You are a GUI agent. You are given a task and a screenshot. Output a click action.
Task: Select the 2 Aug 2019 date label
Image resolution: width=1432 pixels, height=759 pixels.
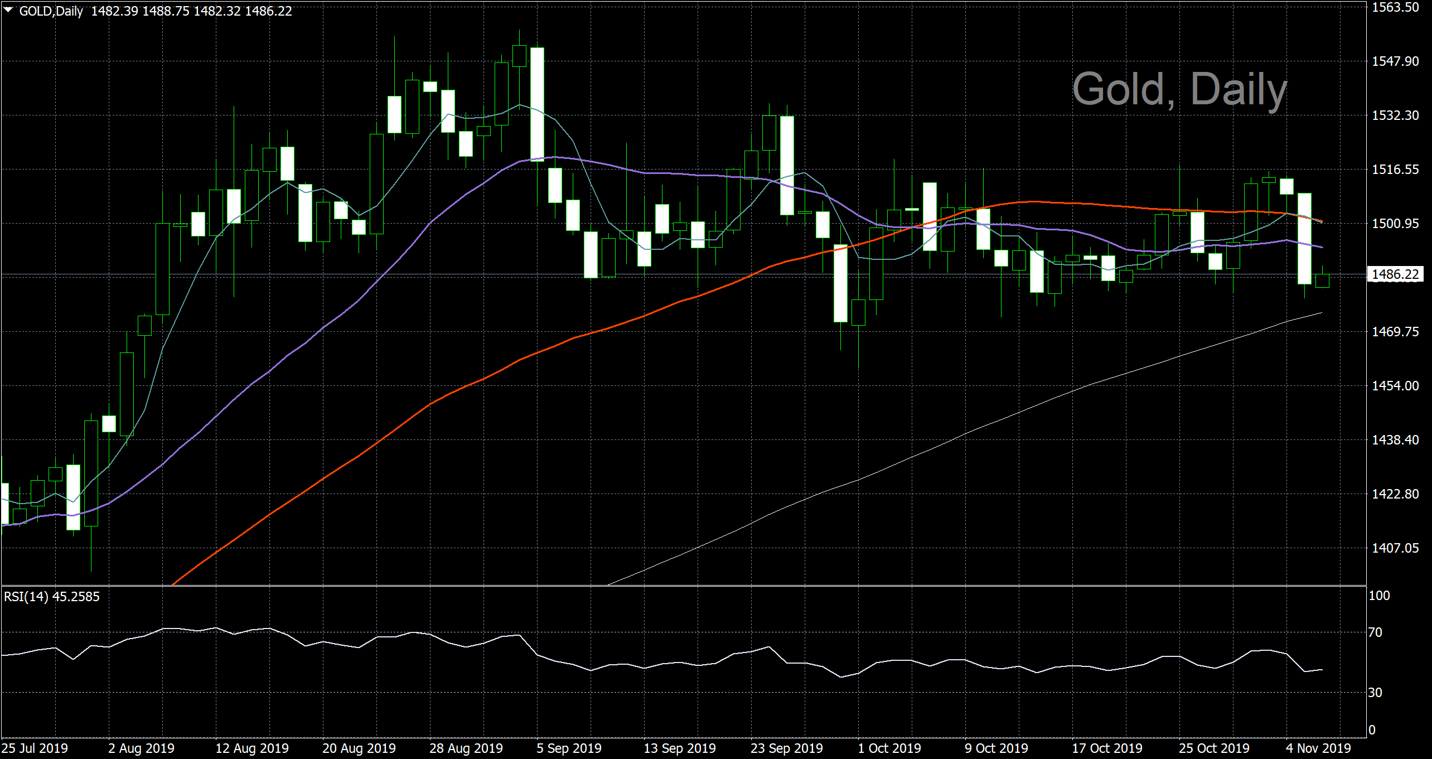point(141,748)
